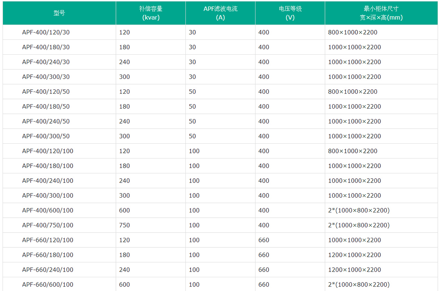This screenshot has width=442, height=291.
Task: Select the APF-400/120/100 model cell
Action: pos(48,151)
